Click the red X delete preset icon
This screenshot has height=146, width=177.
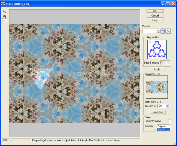[168, 31]
